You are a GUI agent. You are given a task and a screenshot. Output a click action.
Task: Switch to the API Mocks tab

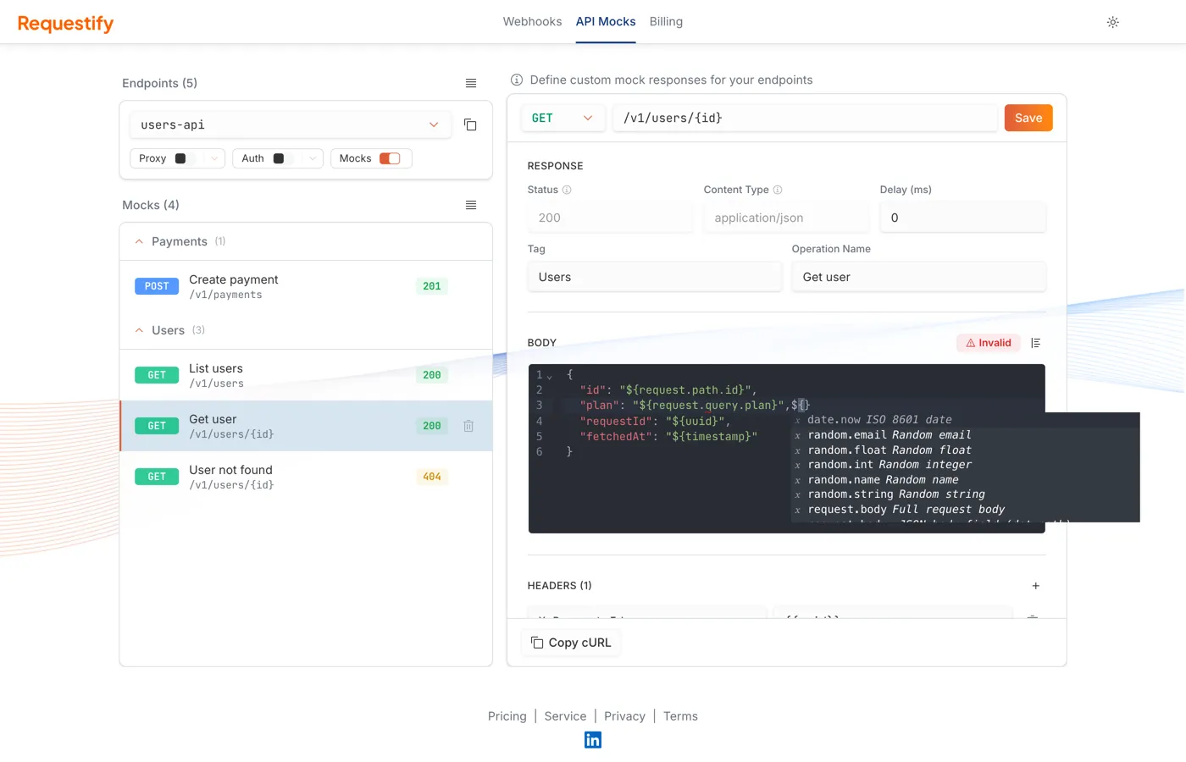(x=606, y=22)
